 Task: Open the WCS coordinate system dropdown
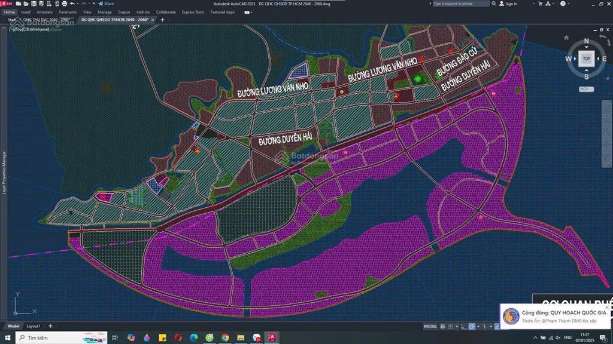coord(586,90)
